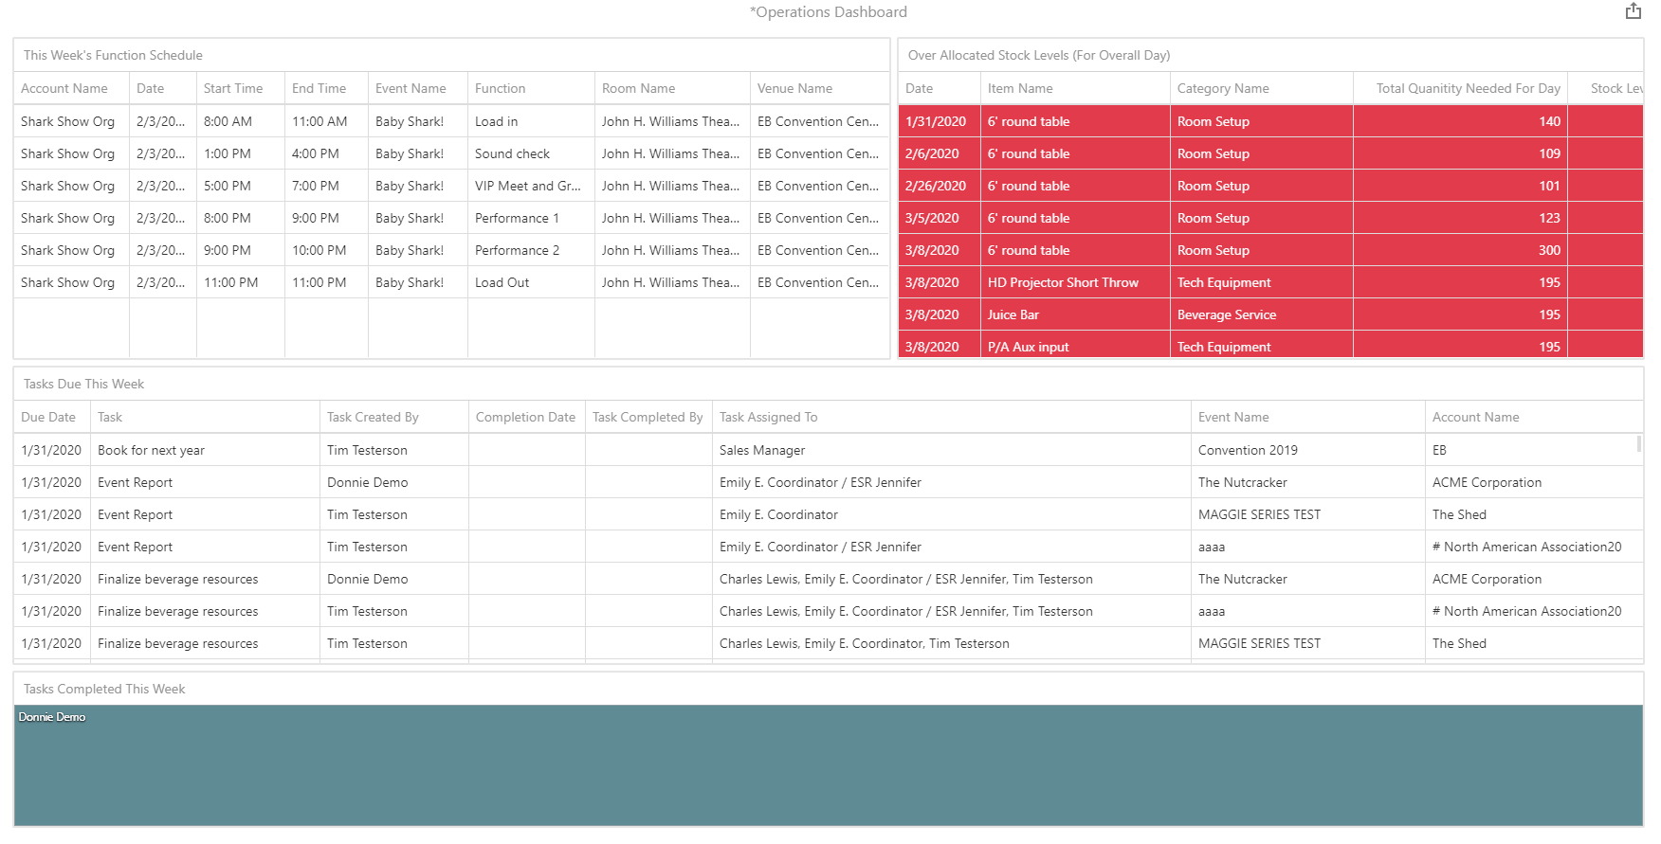Click the Completion Date column header
The image size is (1661, 844).
[525, 417]
